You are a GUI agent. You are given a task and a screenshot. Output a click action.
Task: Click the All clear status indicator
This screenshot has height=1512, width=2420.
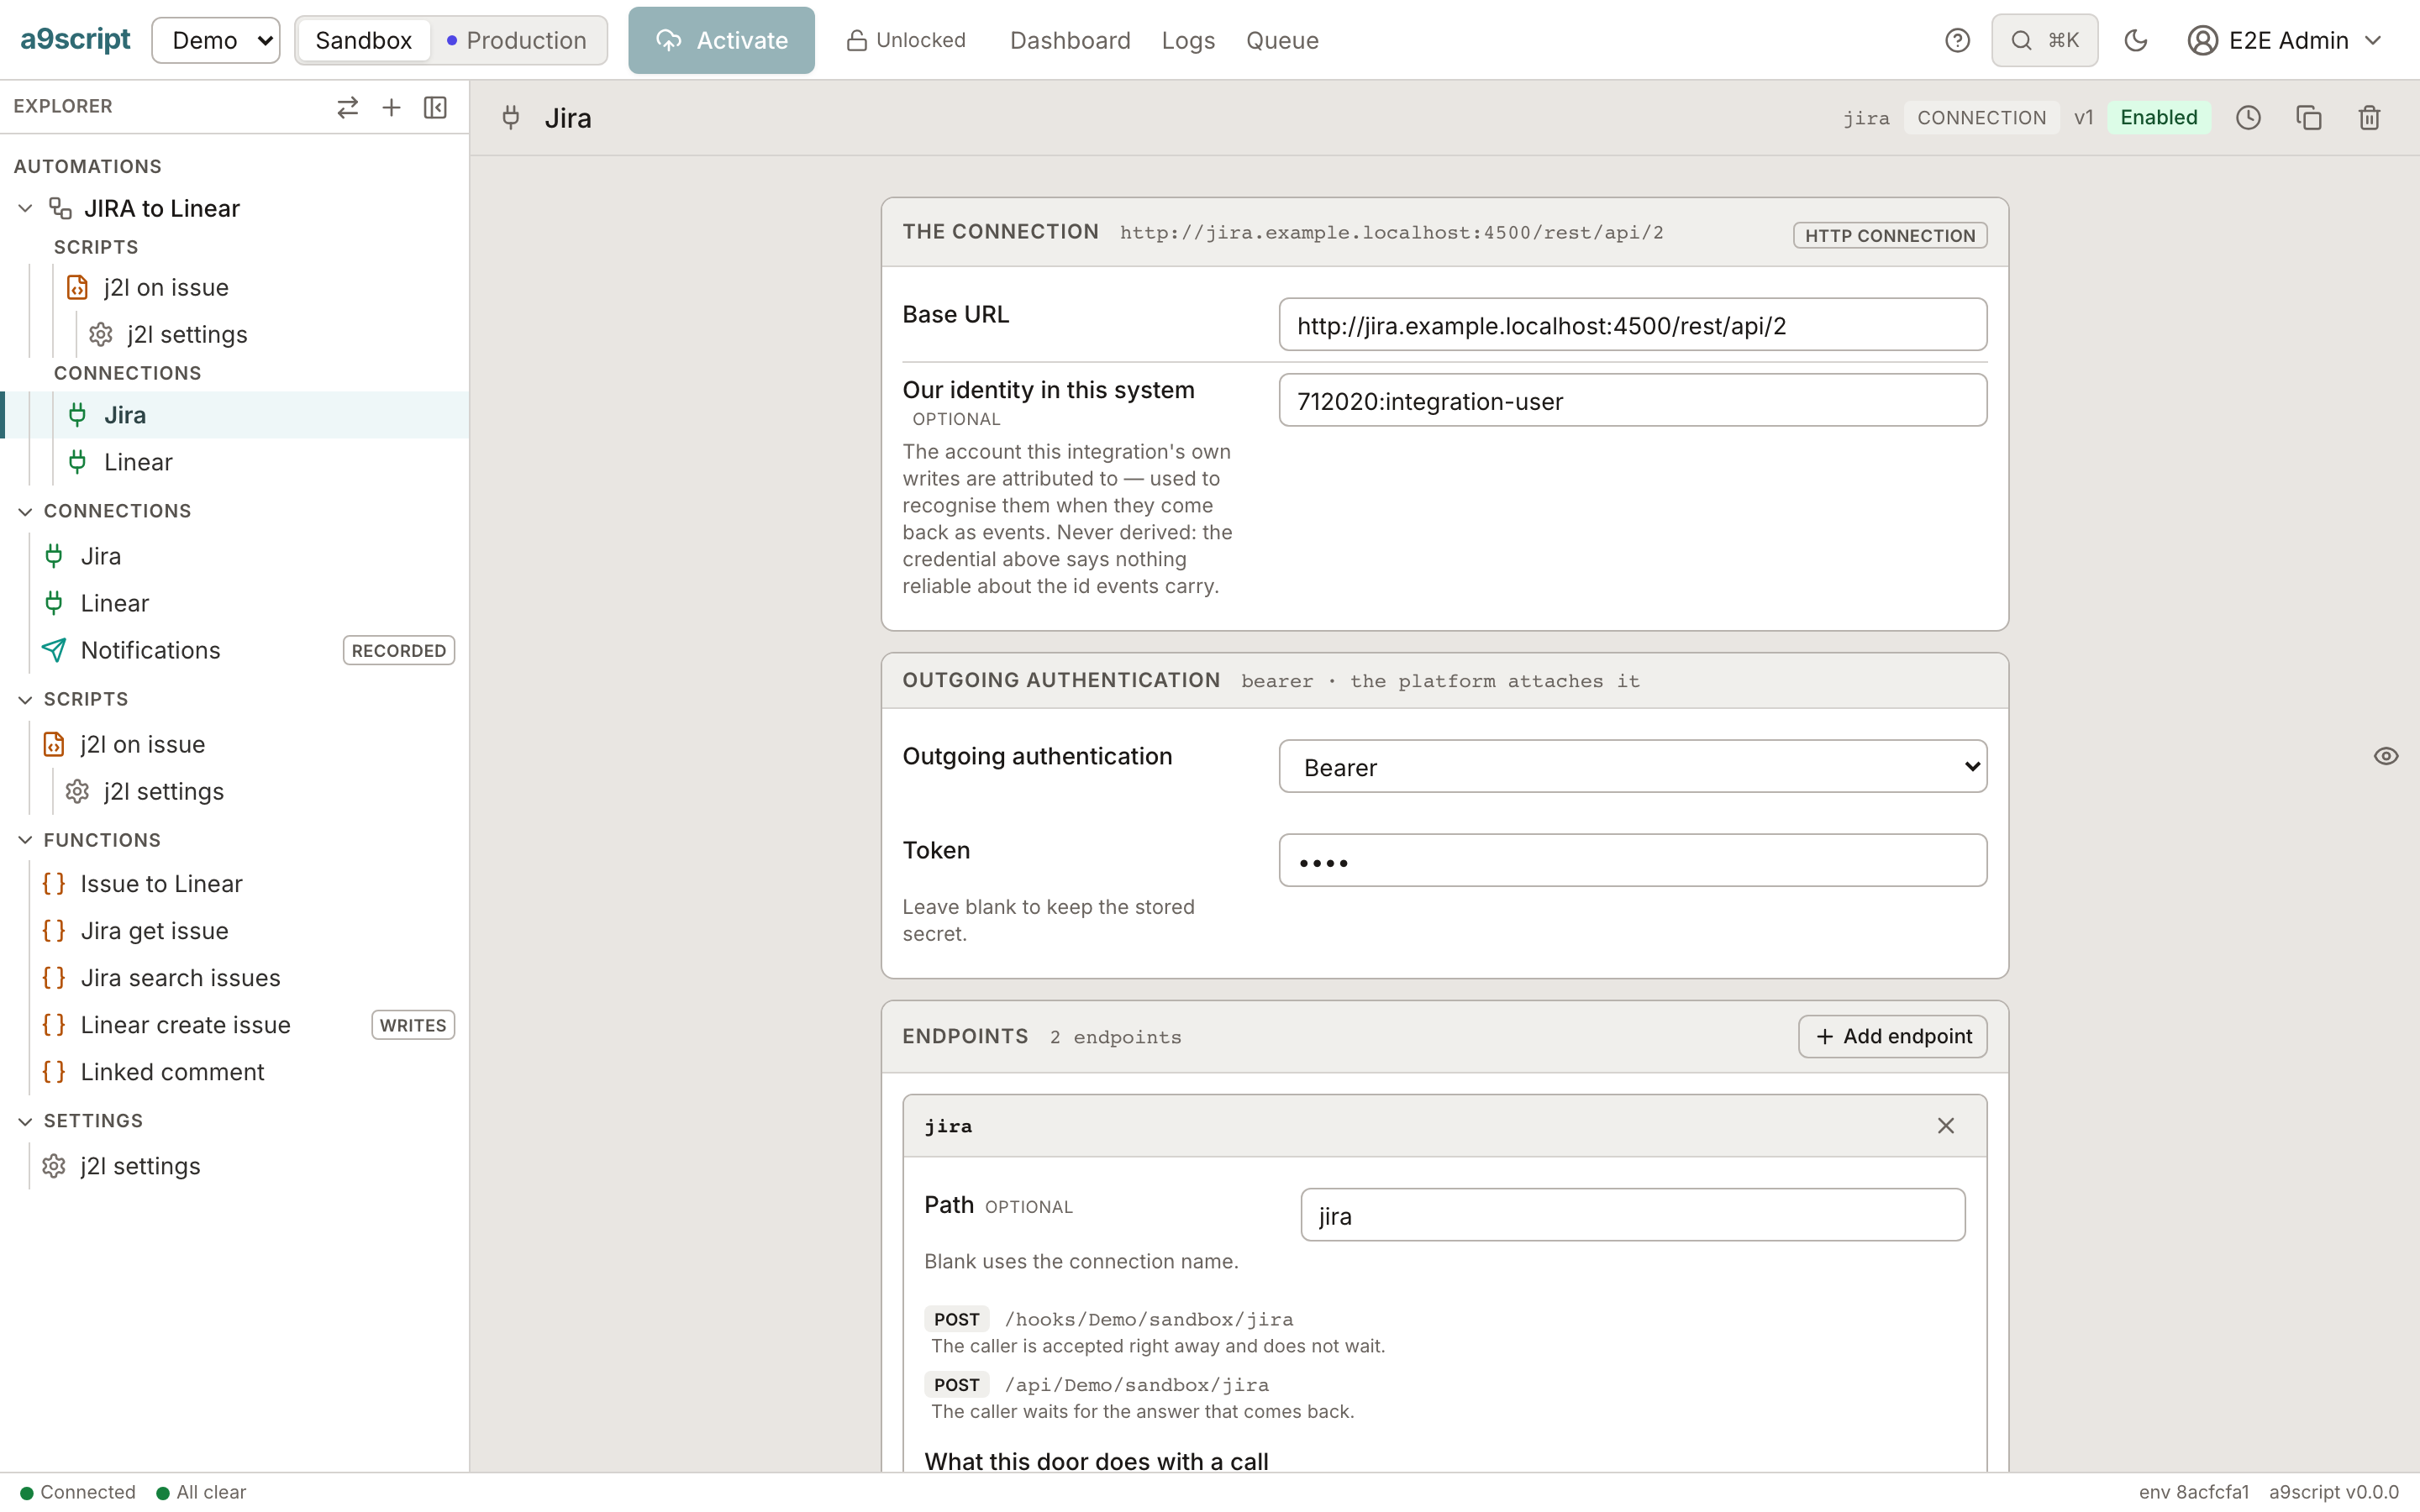coord(201,1493)
